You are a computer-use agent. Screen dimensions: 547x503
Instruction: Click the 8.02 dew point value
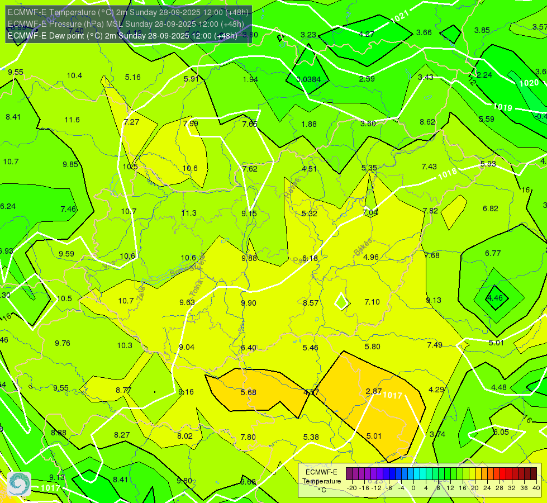coord(185,436)
